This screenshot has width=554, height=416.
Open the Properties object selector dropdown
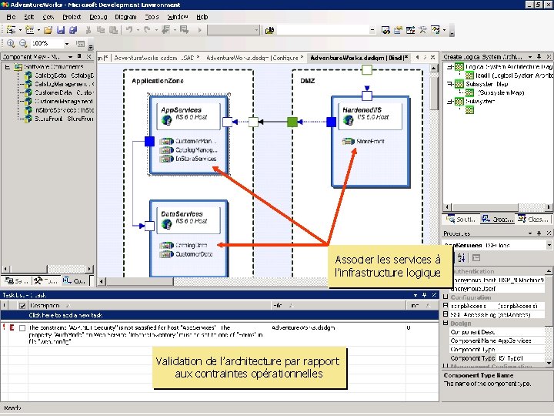click(549, 245)
